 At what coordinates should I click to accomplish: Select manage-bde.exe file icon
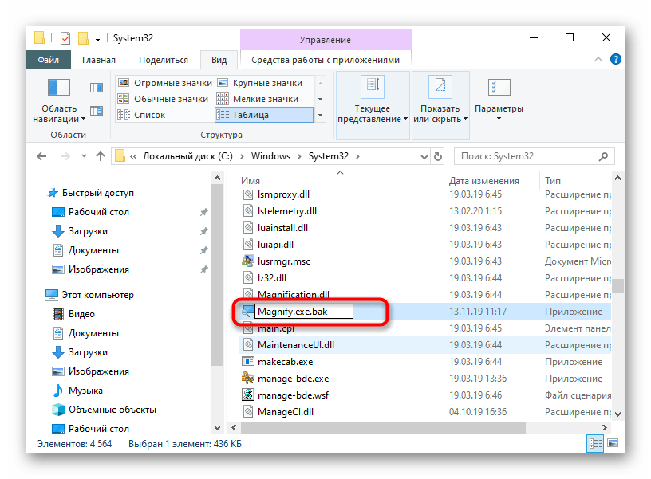tap(248, 379)
